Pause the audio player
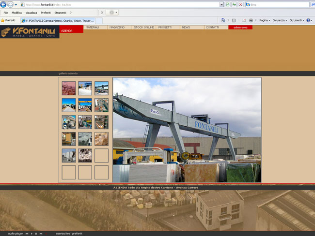 click(x=36, y=234)
